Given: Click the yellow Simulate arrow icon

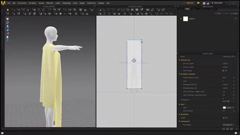Looking at the screenshot, I should [8, 10].
